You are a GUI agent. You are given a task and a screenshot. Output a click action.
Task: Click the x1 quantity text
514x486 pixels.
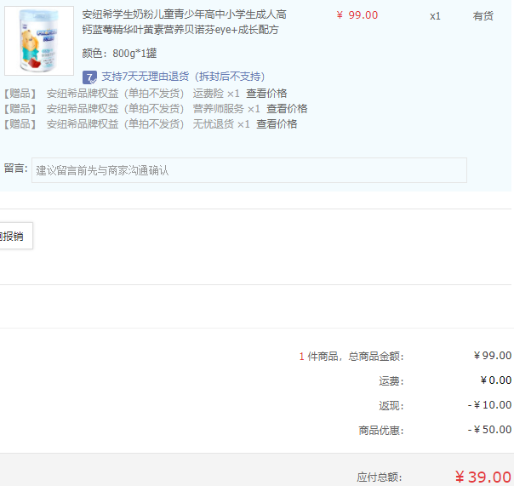pyautogui.click(x=435, y=16)
